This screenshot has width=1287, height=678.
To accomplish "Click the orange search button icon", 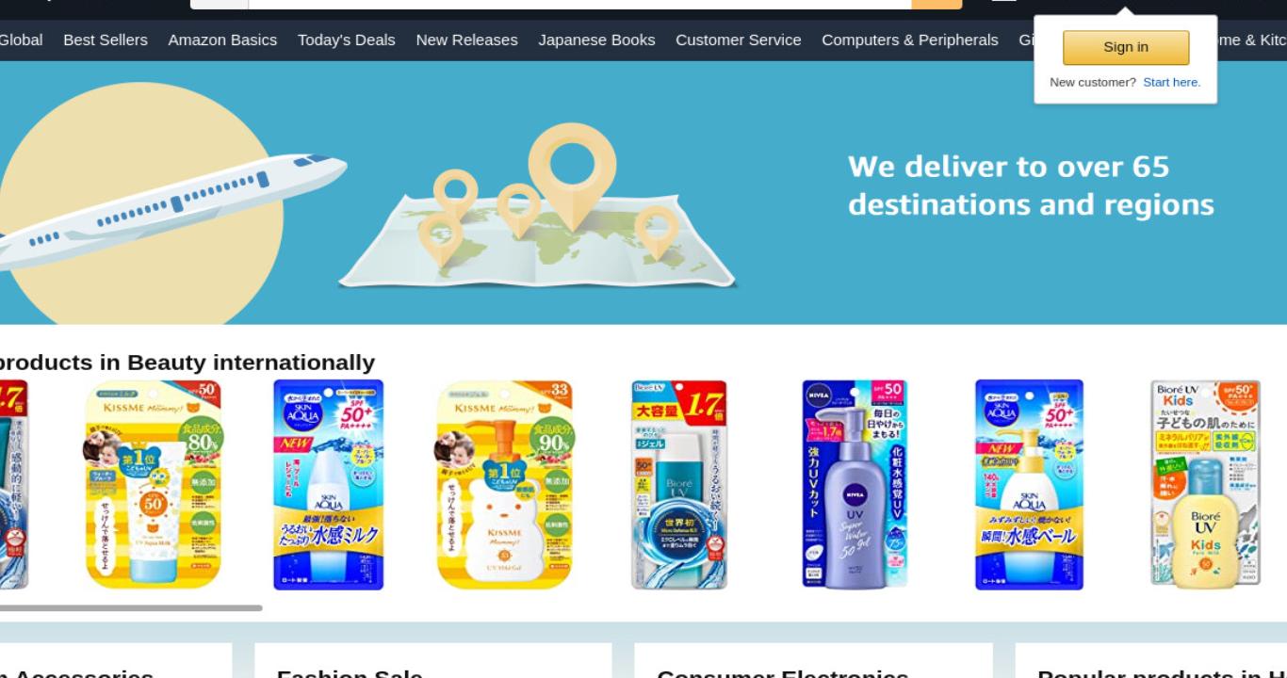I will coord(937,4).
